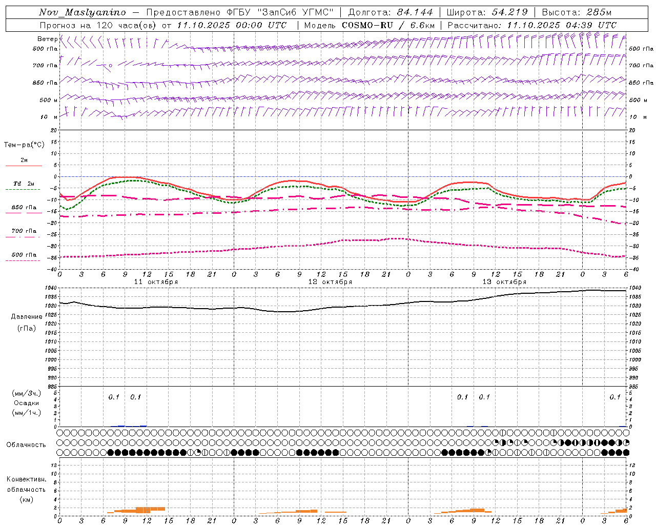Click the Конвективн. label of convective panel
The height and width of the screenshot is (525, 656).
pos(26,479)
